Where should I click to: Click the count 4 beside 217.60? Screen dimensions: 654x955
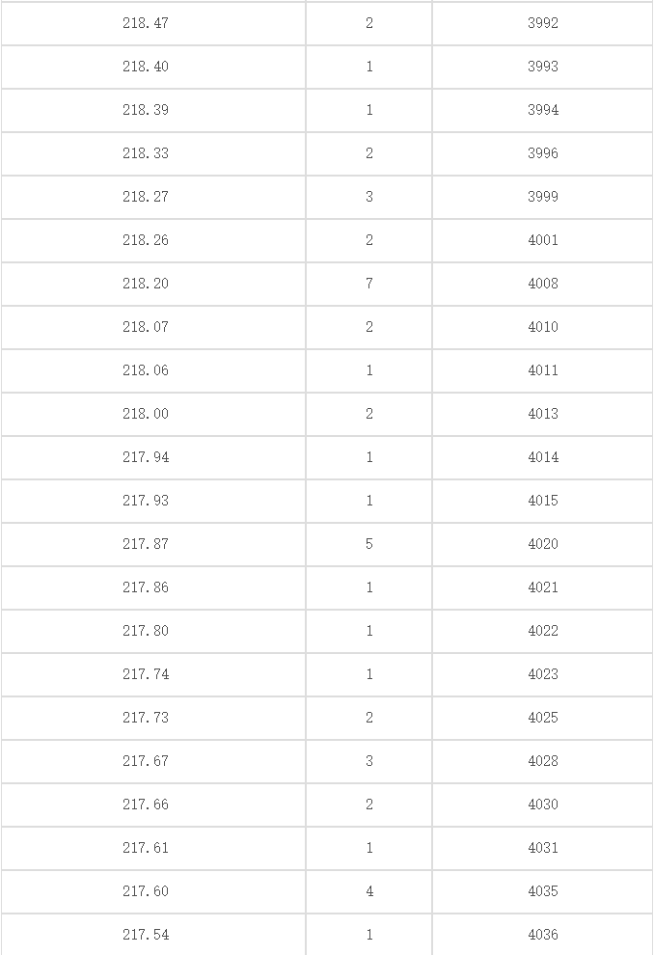click(x=369, y=891)
